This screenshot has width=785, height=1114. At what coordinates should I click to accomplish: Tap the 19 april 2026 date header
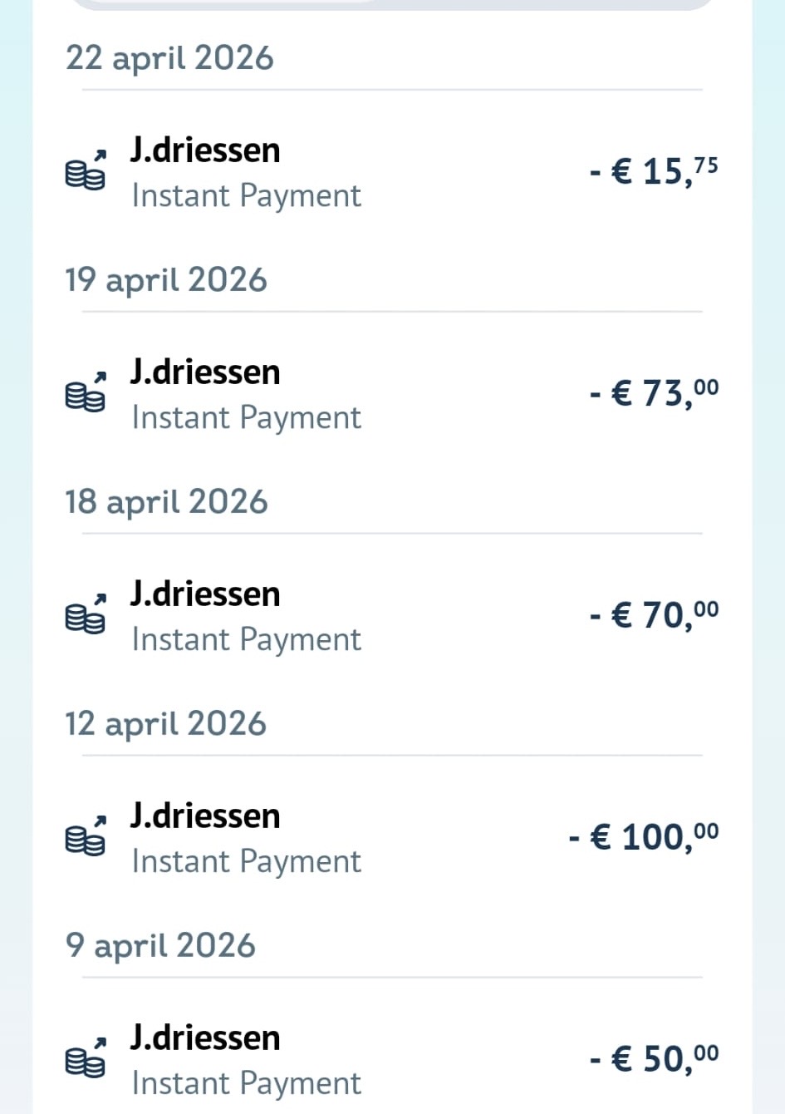click(x=166, y=280)
